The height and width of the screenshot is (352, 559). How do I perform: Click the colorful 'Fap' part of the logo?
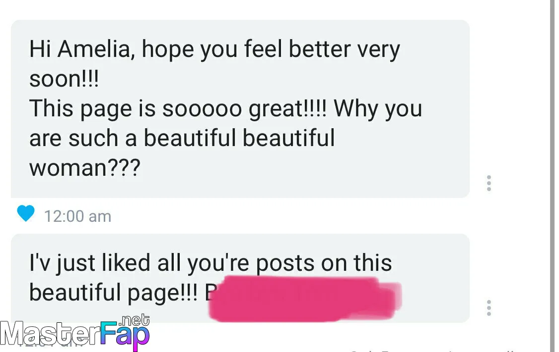tap(125, 335)
